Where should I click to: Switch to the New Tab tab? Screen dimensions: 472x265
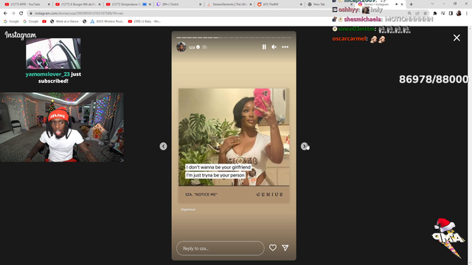click(319, 4)
